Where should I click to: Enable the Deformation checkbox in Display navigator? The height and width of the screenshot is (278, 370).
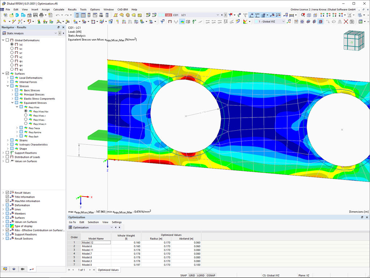click(x=7, y=205)
